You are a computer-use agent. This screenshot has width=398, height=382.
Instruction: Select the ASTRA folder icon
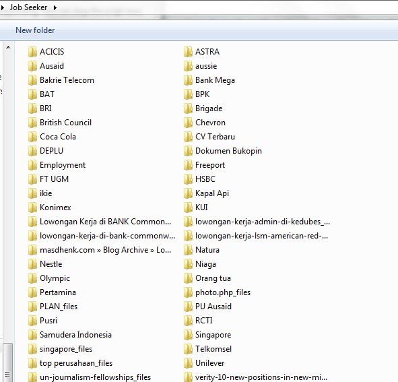tap(188, 52)
